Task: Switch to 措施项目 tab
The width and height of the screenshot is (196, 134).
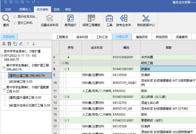Action: (x=142, y=37)
